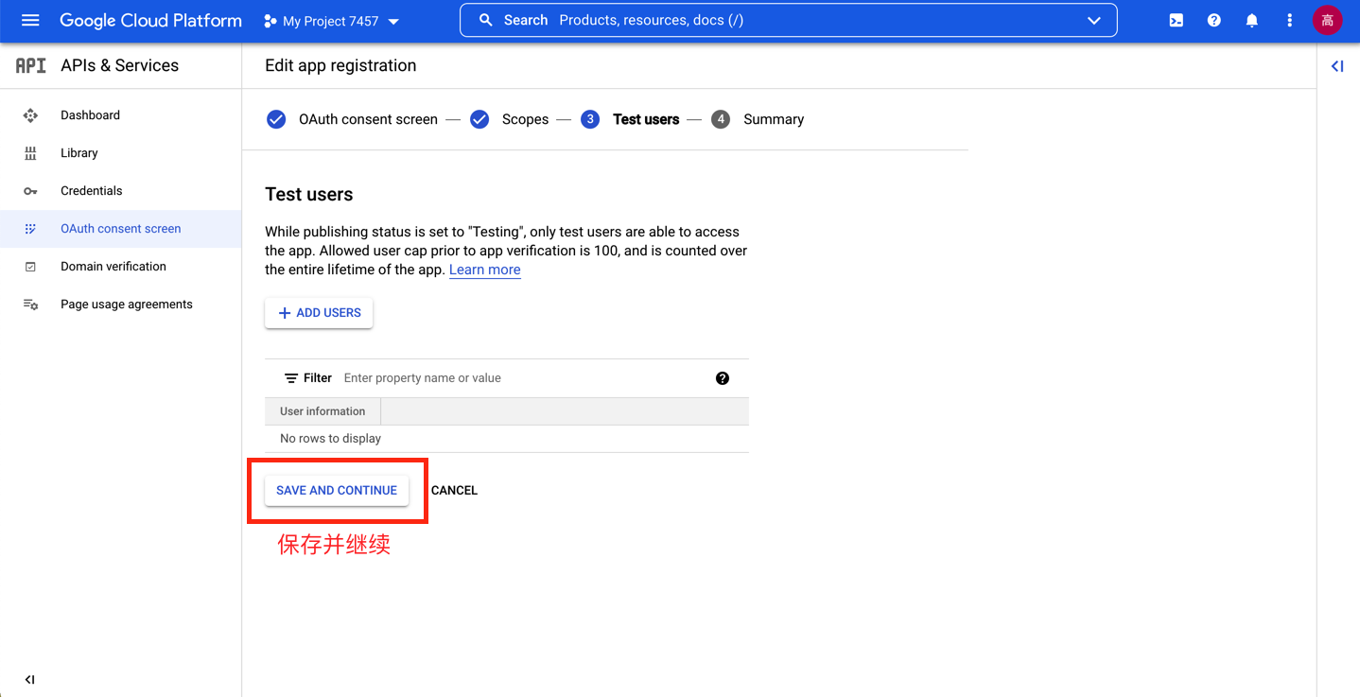Select the Test users step

[646, 119]
